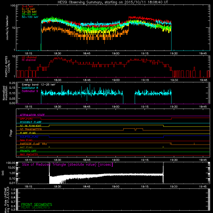Click the SAS axis label

[3, 173]
